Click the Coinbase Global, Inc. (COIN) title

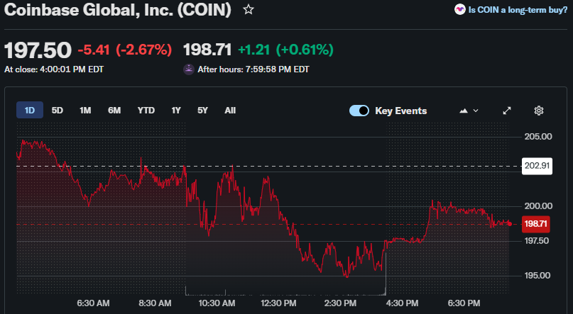[x=118, y=10]
